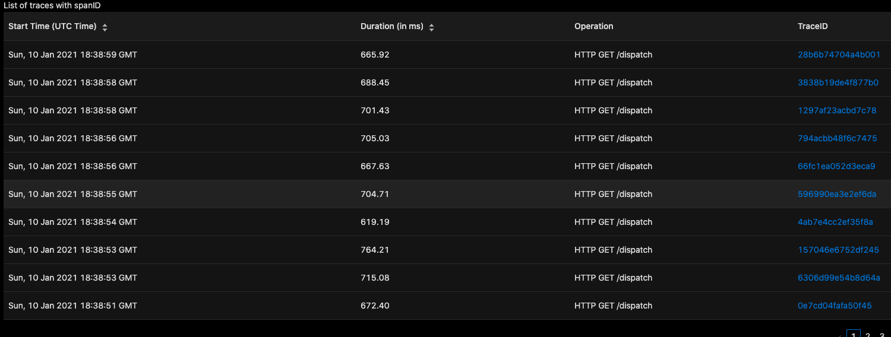891x337 pixels.
Task: Open trace 28b6b74704a4b001
Action: (x=839, y=55)
